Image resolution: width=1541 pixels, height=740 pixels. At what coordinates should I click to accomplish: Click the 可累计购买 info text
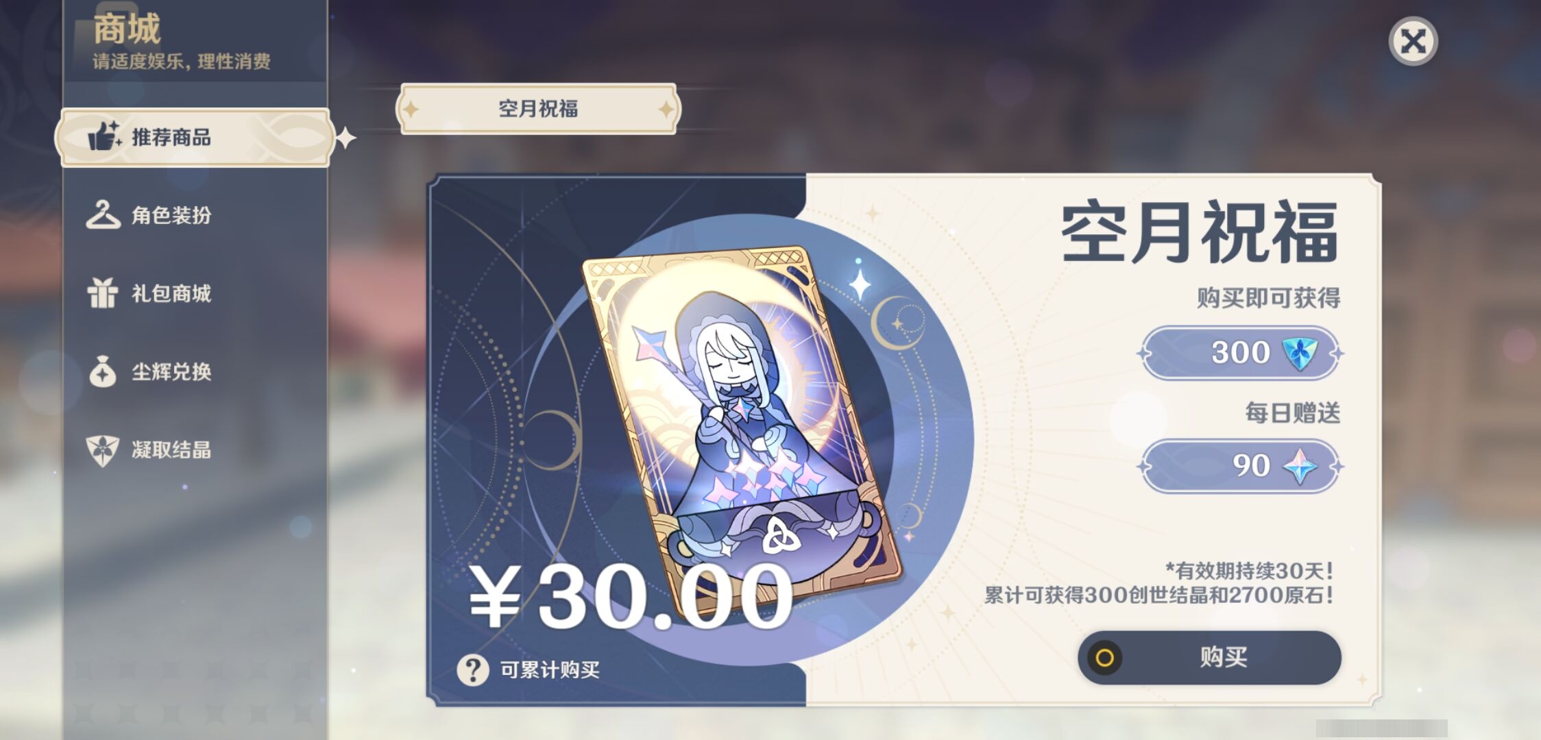[x=550, y=669]
